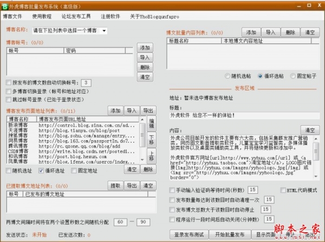Select the 天涯博客 row in the list

73,130
